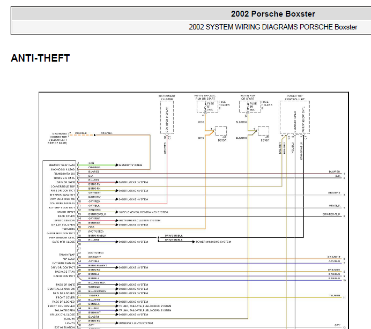Click the GRY/PNK wire label at pin 14
The height and width of the screenshot is (329, 371).
[x=94, y=219]
